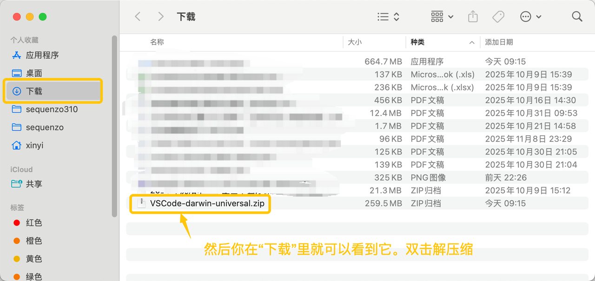Image resolution: width=595 pixels, height=281 pixels.
Task: Start a search with the magnifier icon
Action: coord(577,16)
